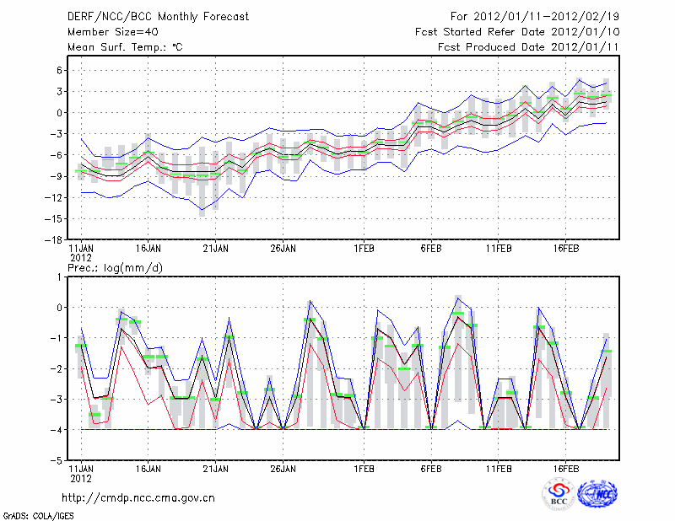Click the 6 value on temperature y-axis

[59, 71]
